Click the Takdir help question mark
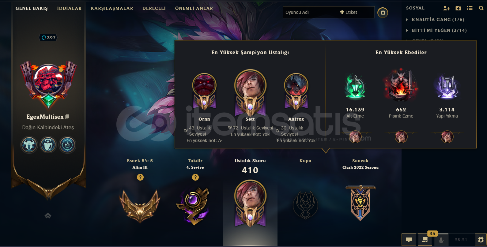 click(x=195, y=177)
